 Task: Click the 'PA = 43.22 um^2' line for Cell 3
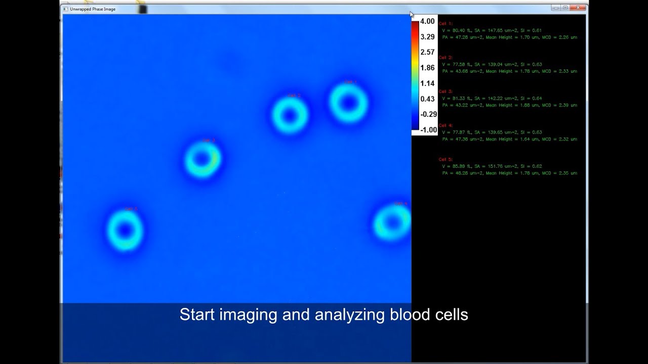509,105
